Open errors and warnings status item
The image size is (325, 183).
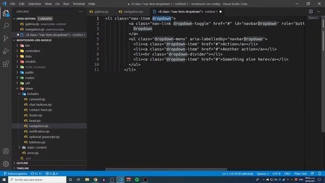point(52,174)
